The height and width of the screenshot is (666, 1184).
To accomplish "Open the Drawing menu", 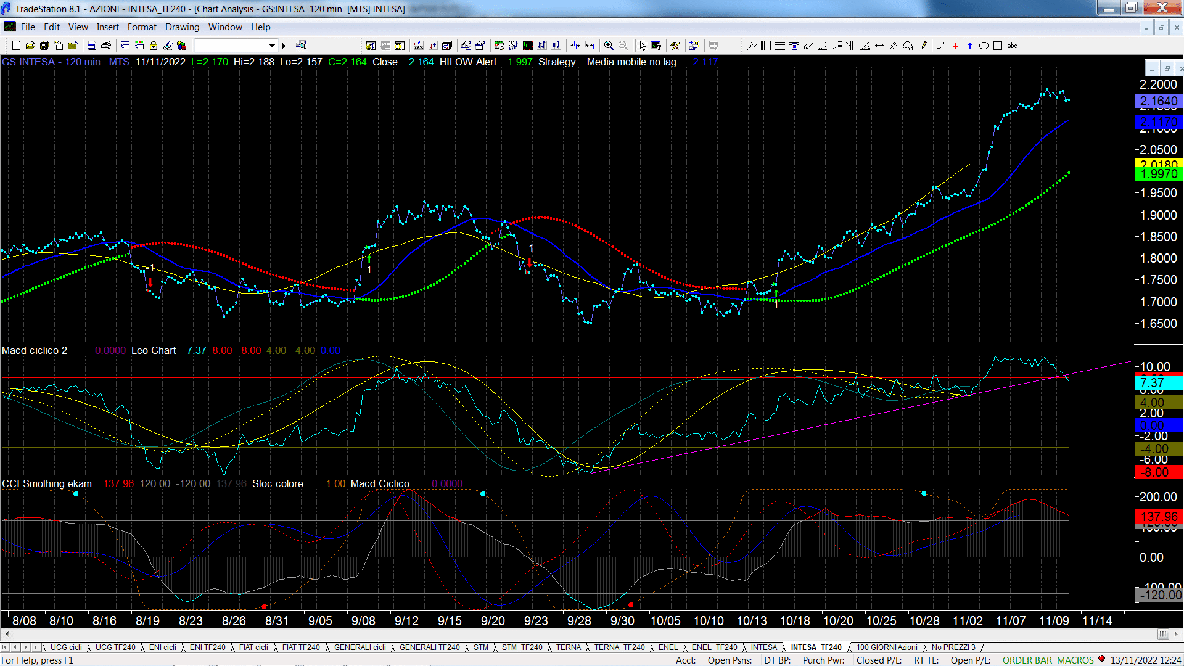I will [x=182, y=27].
